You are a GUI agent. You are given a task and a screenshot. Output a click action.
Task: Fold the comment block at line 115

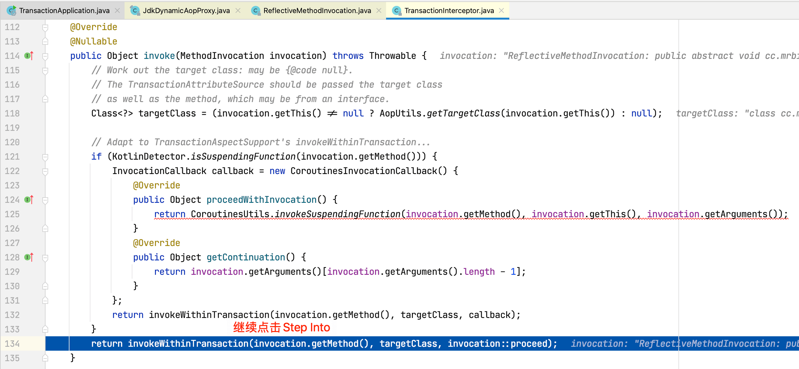[x=45, y=70]
